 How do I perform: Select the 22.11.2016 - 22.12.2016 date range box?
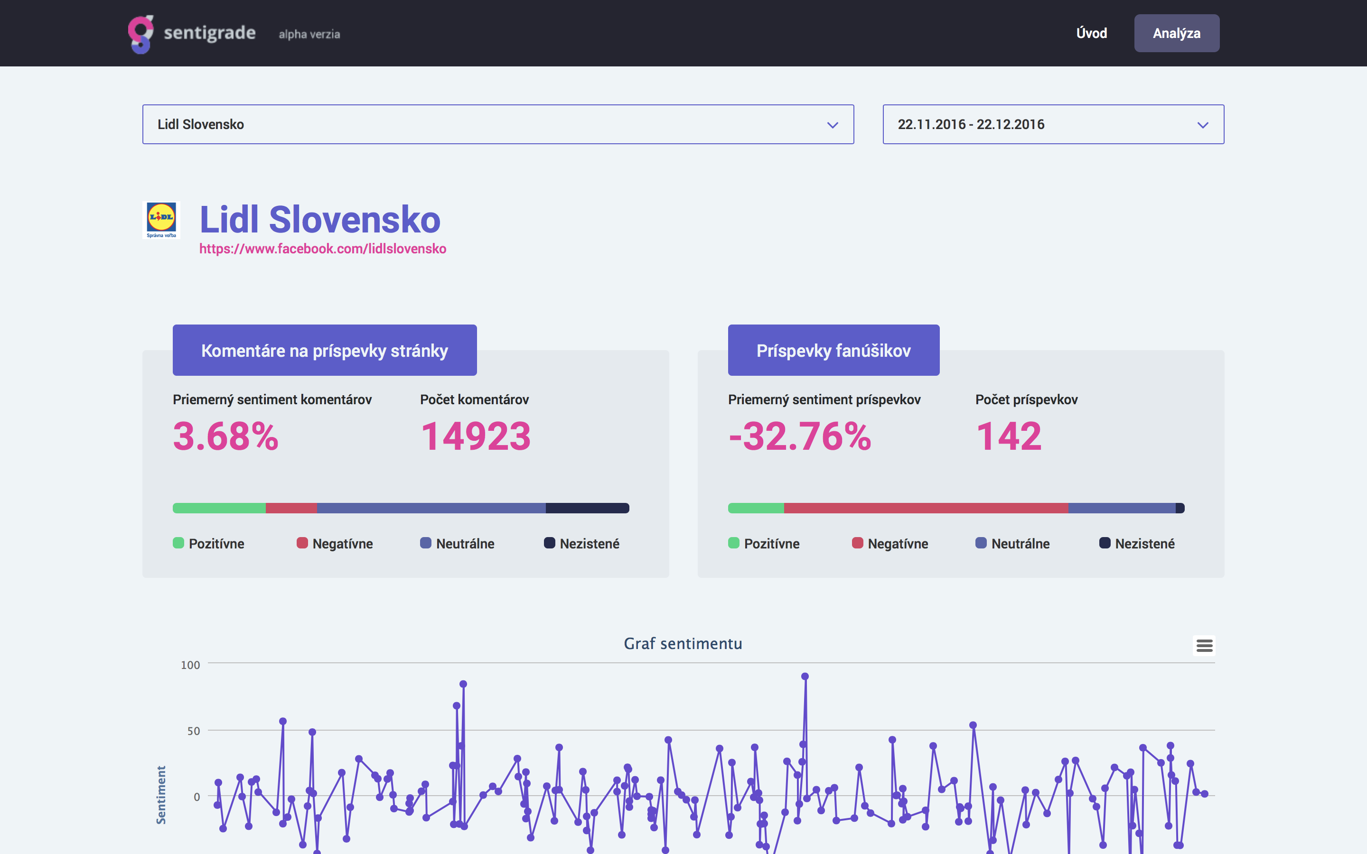pos(1053,124)
